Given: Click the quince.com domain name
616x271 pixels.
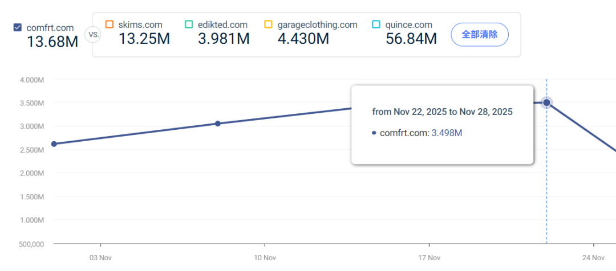Looking at the screenshot, I should [x=408, y=24].
